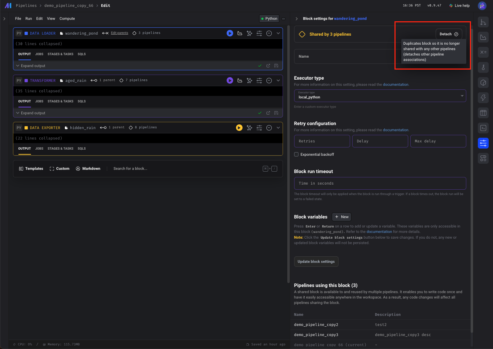
Task: Click the circled minus icon on wandering_pond
Action: coord(269,33)
